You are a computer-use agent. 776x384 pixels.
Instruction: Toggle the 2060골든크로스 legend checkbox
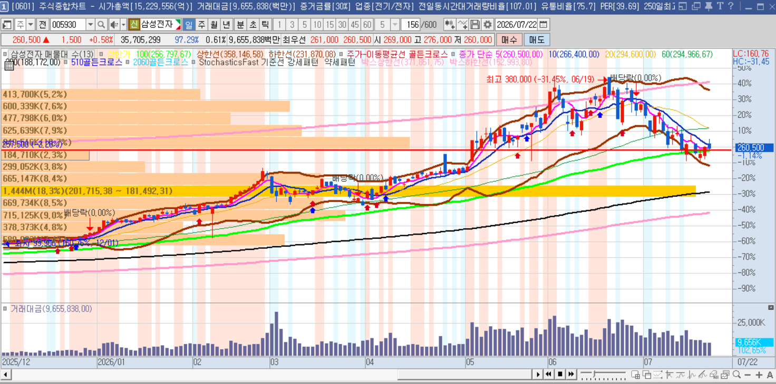127,62
